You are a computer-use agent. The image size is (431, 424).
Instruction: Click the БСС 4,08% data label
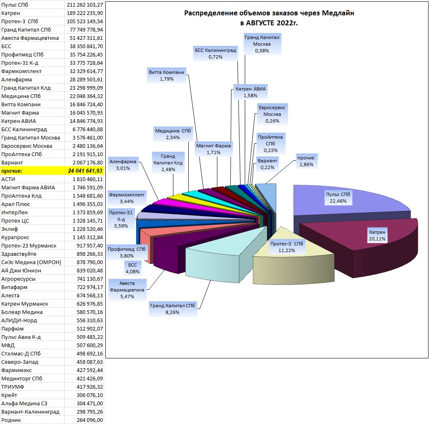pos(132,268)
